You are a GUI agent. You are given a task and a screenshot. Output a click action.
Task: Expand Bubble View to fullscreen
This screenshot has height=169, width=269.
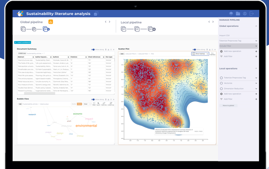pyautogui.click(x=111, y=99)
